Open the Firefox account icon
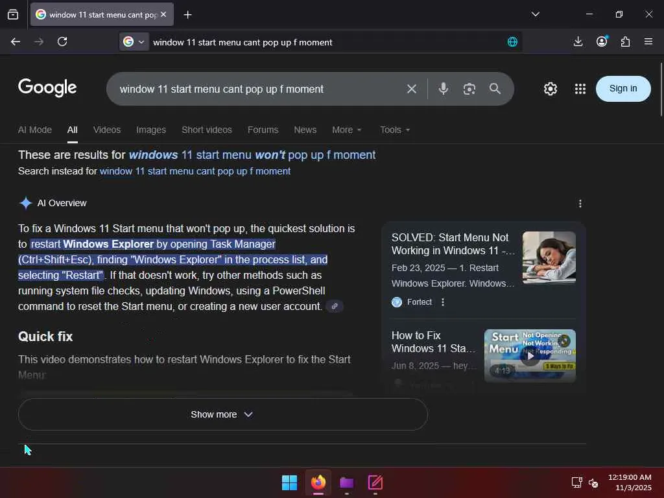 602,41
